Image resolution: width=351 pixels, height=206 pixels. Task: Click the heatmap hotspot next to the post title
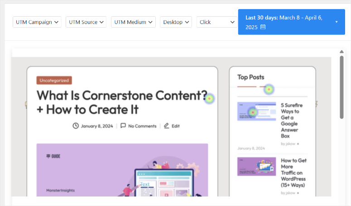coord(210,99)
